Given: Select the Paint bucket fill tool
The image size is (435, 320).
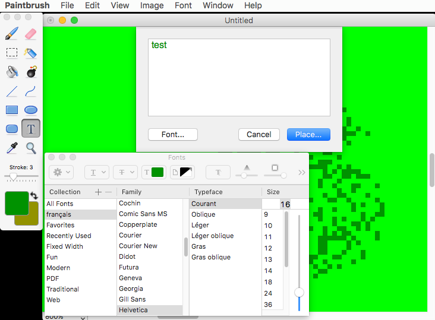Looking at the screenshot, I should pos(12,72).
